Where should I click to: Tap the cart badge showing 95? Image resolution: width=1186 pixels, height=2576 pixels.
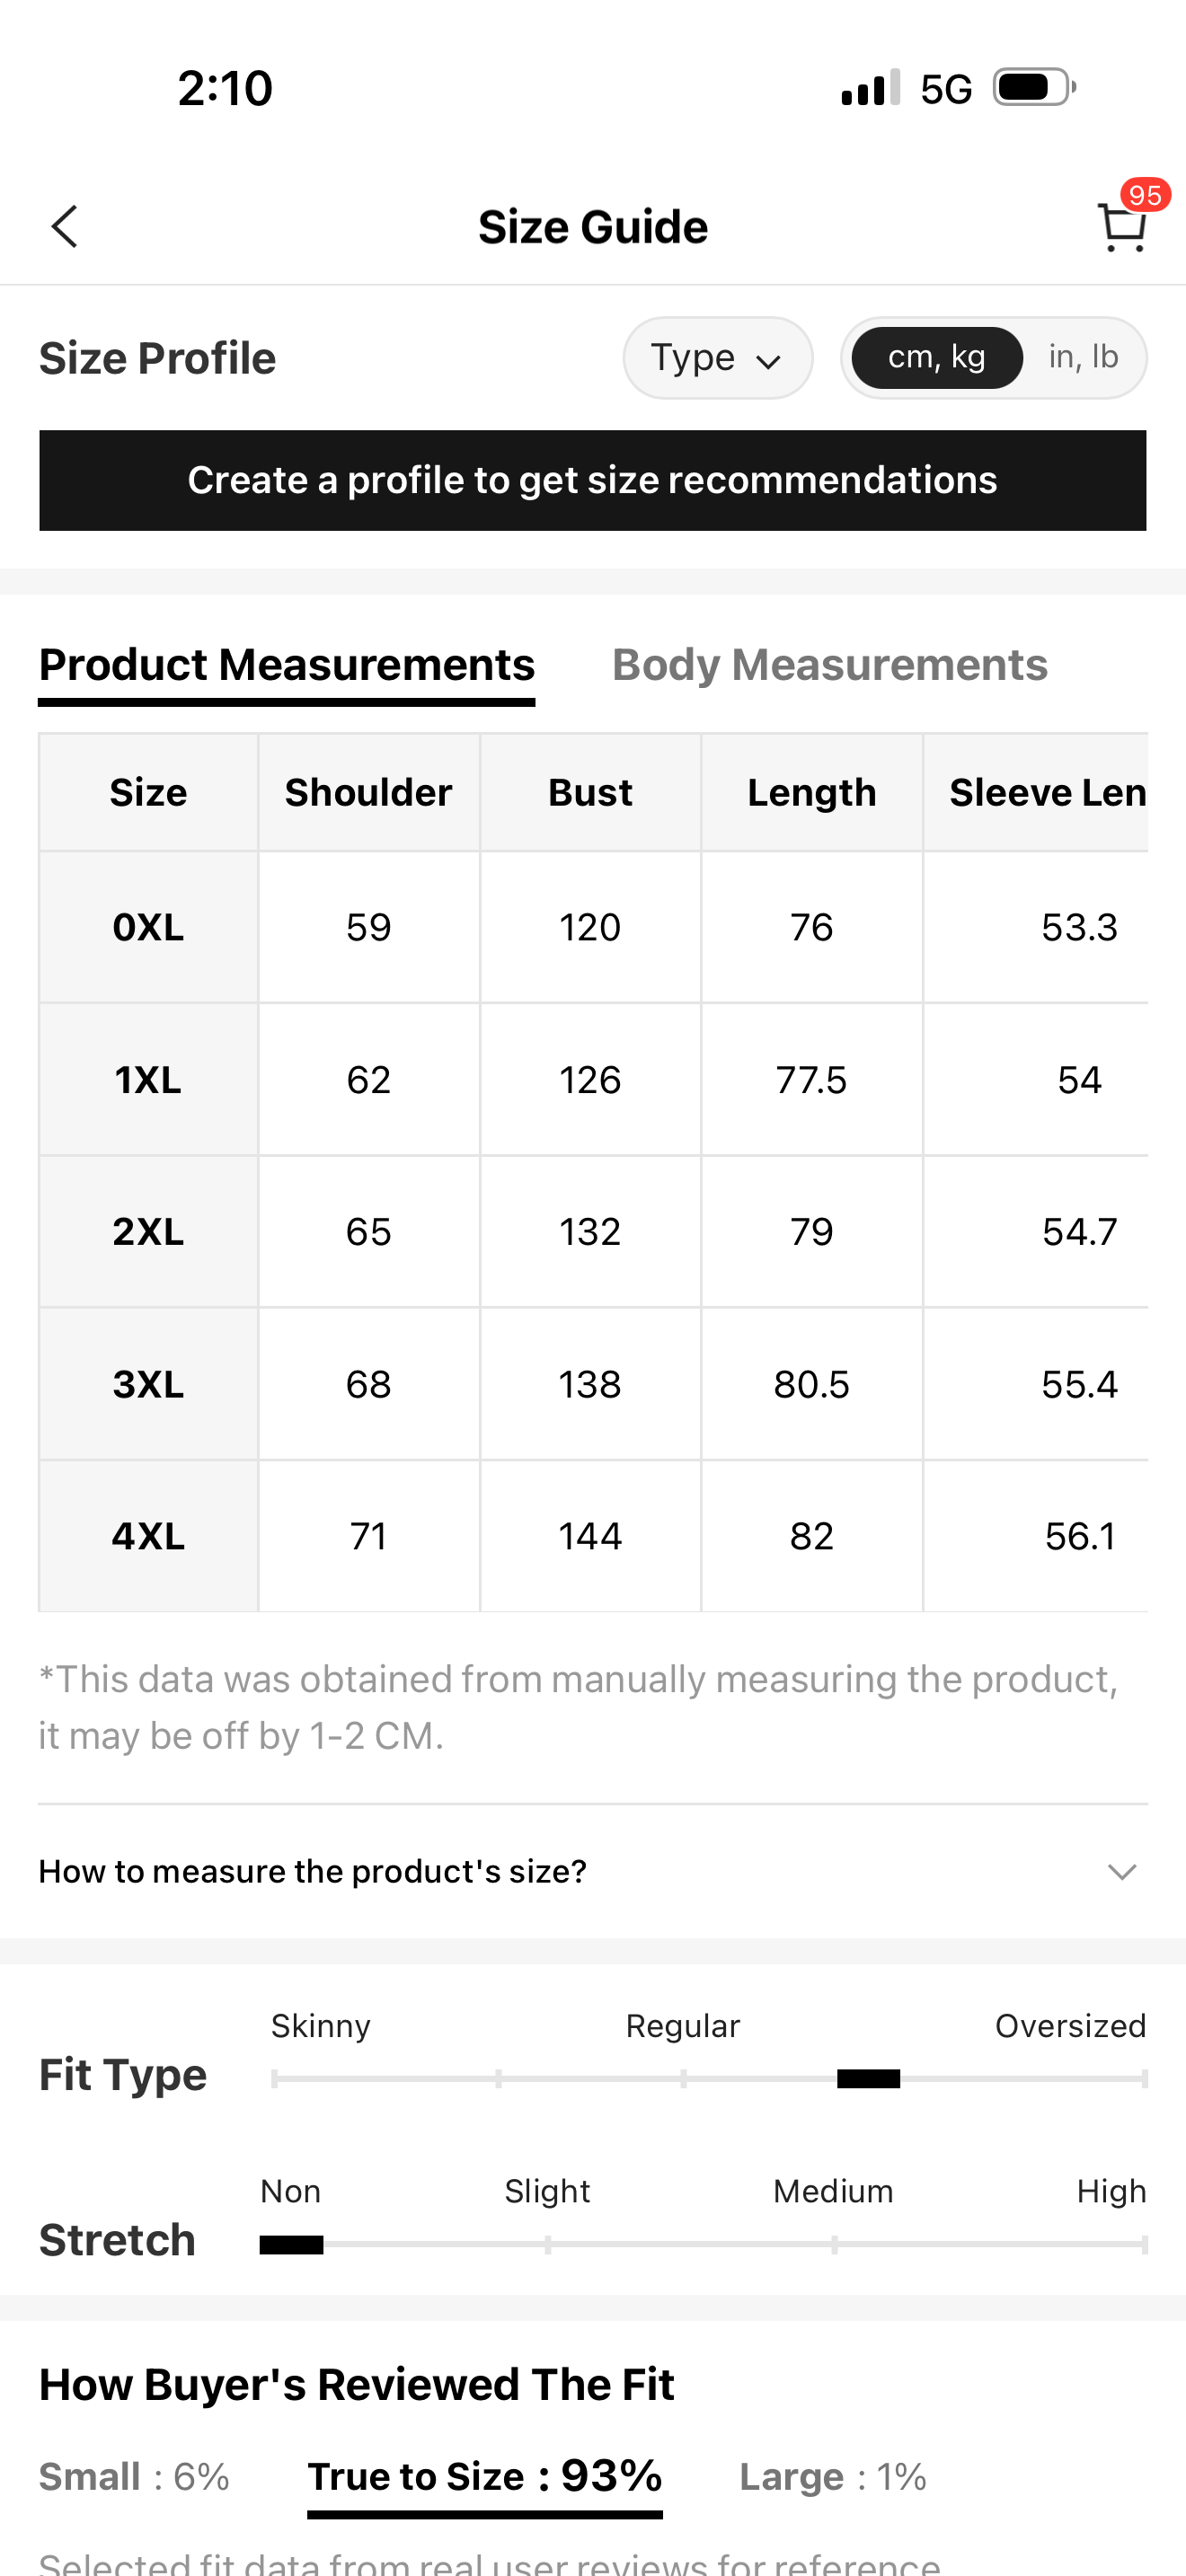click(x=1145, y=194)
